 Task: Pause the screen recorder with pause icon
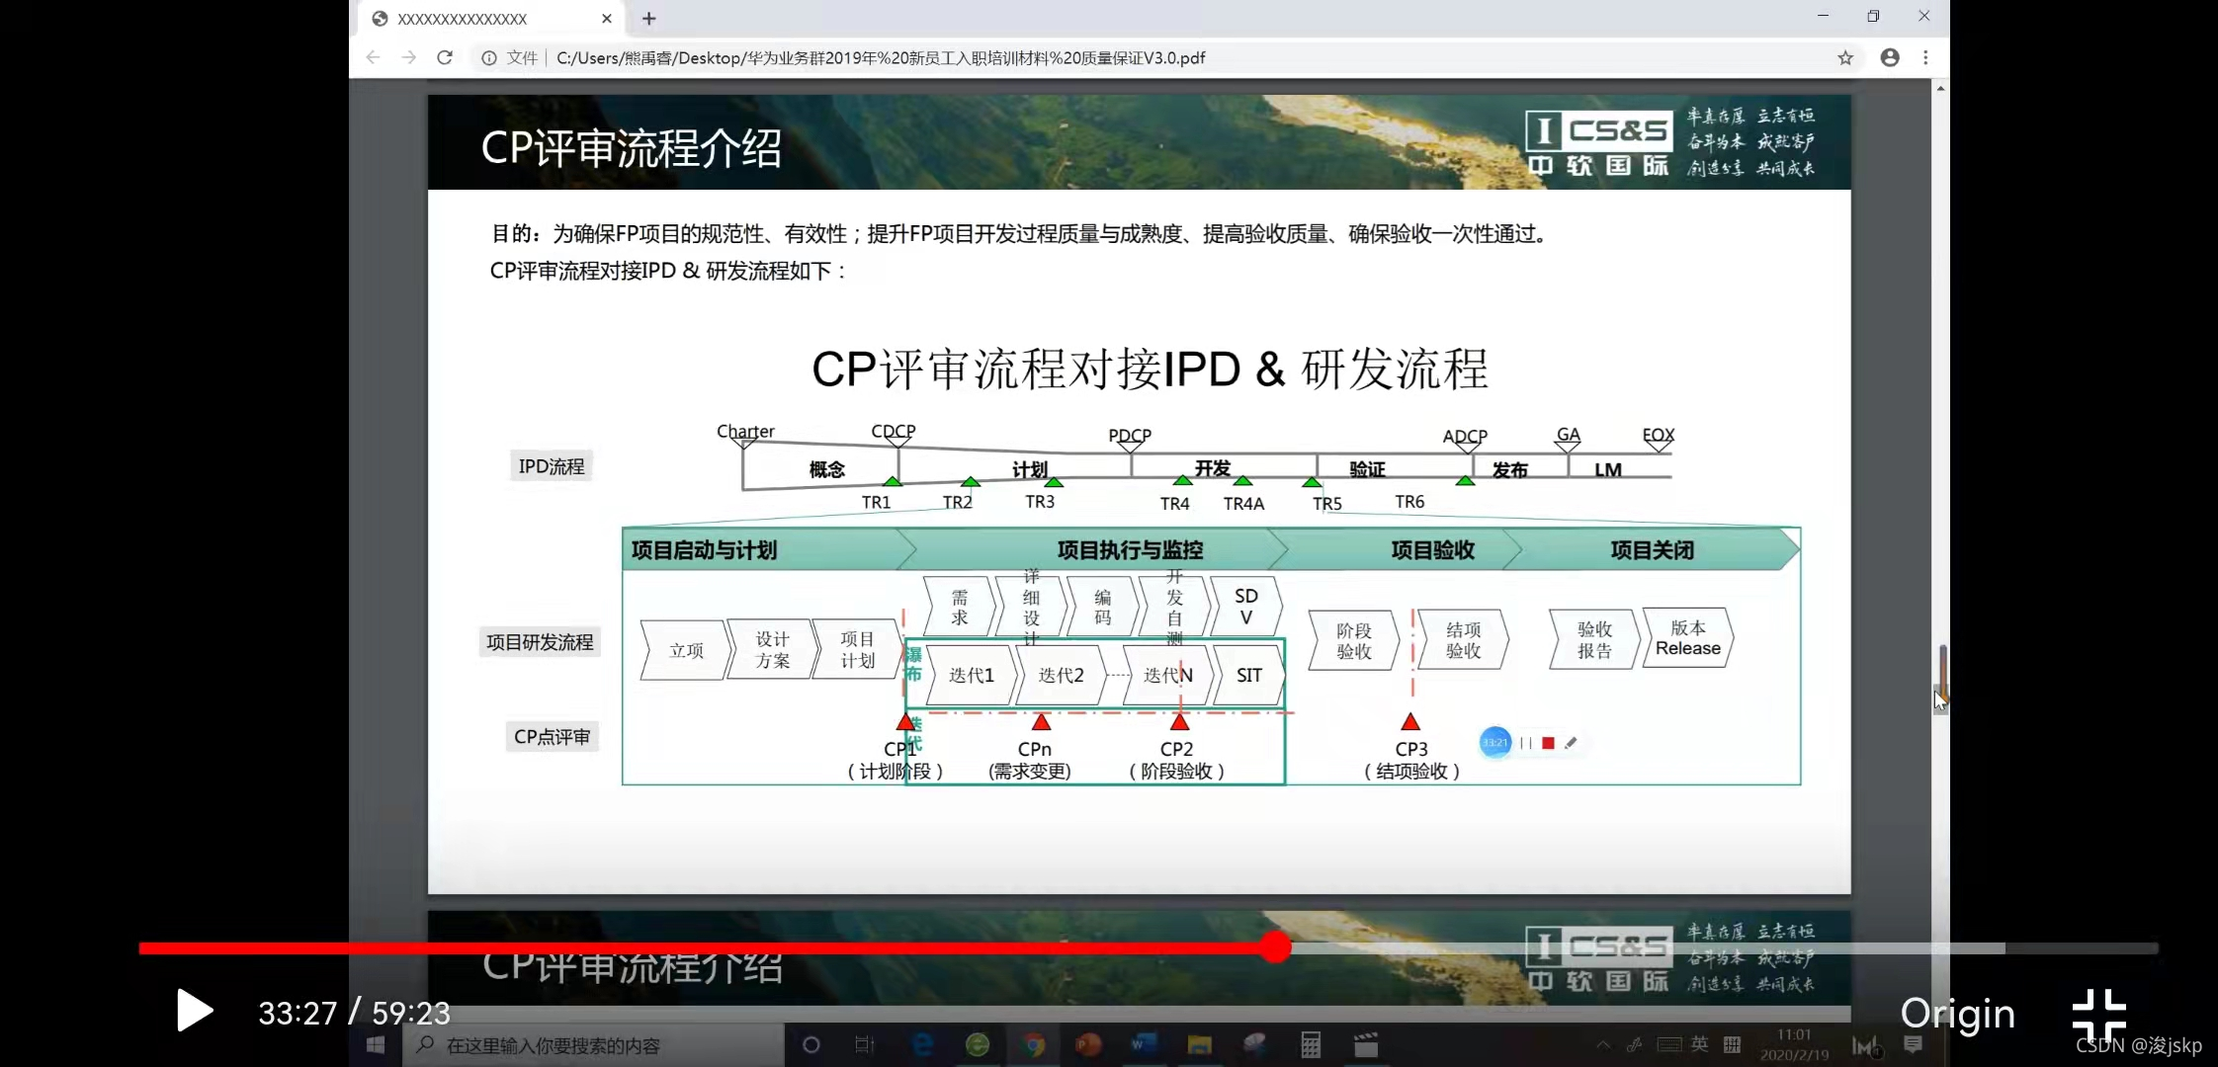click(x=1526, y=743)
